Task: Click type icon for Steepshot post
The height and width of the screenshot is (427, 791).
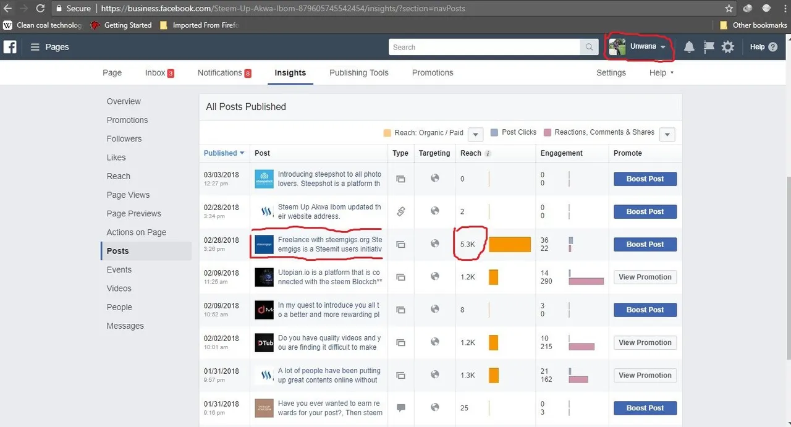Action: click(400, 179)
